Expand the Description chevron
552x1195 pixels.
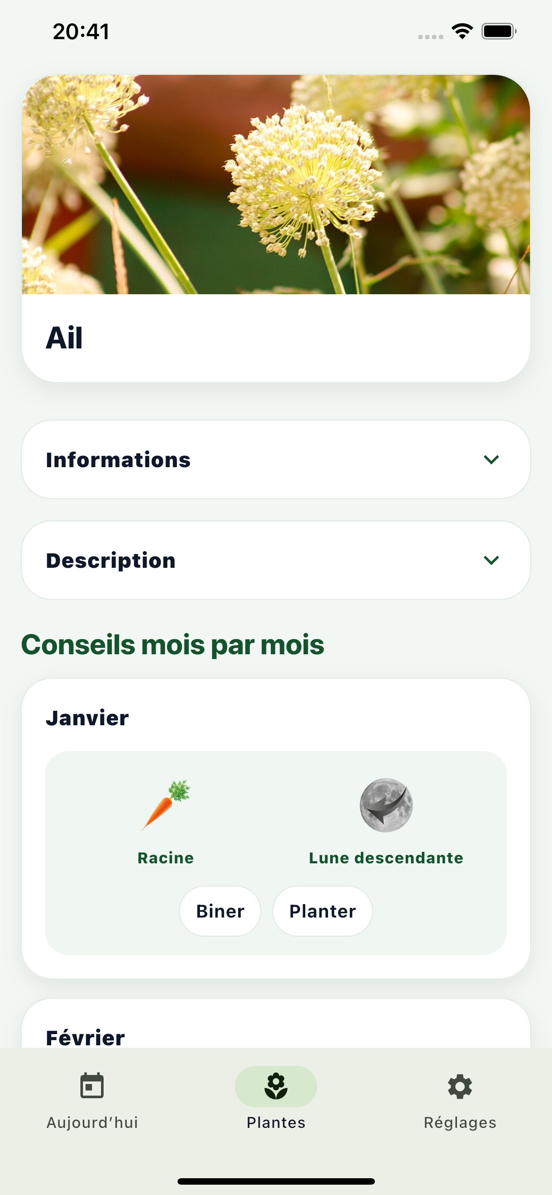pos(491,560)
